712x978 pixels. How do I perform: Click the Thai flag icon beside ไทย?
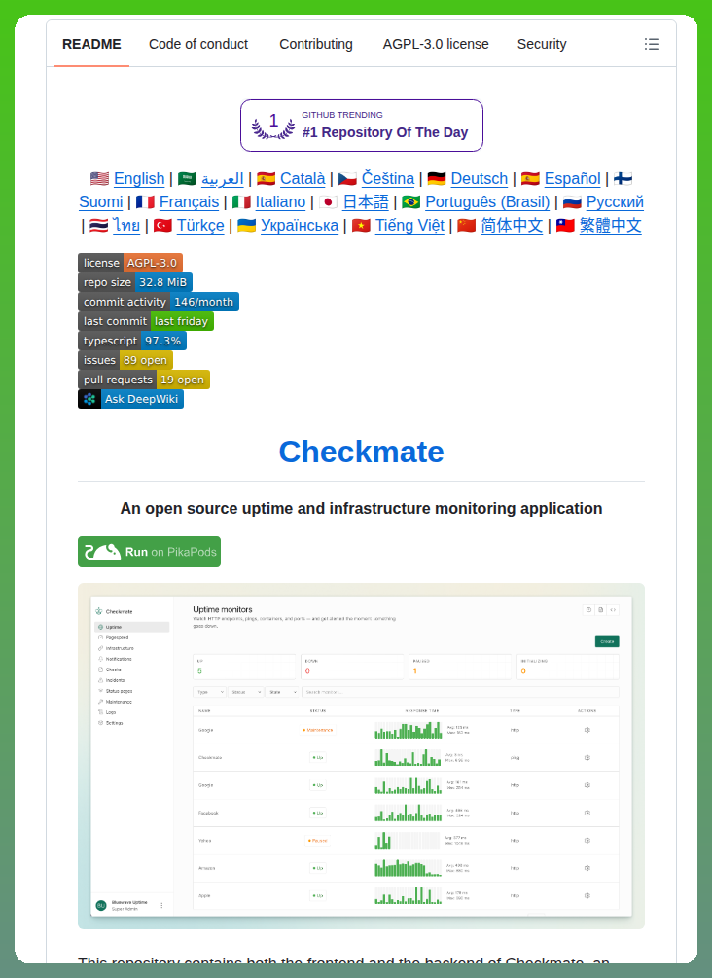(99, 225)
